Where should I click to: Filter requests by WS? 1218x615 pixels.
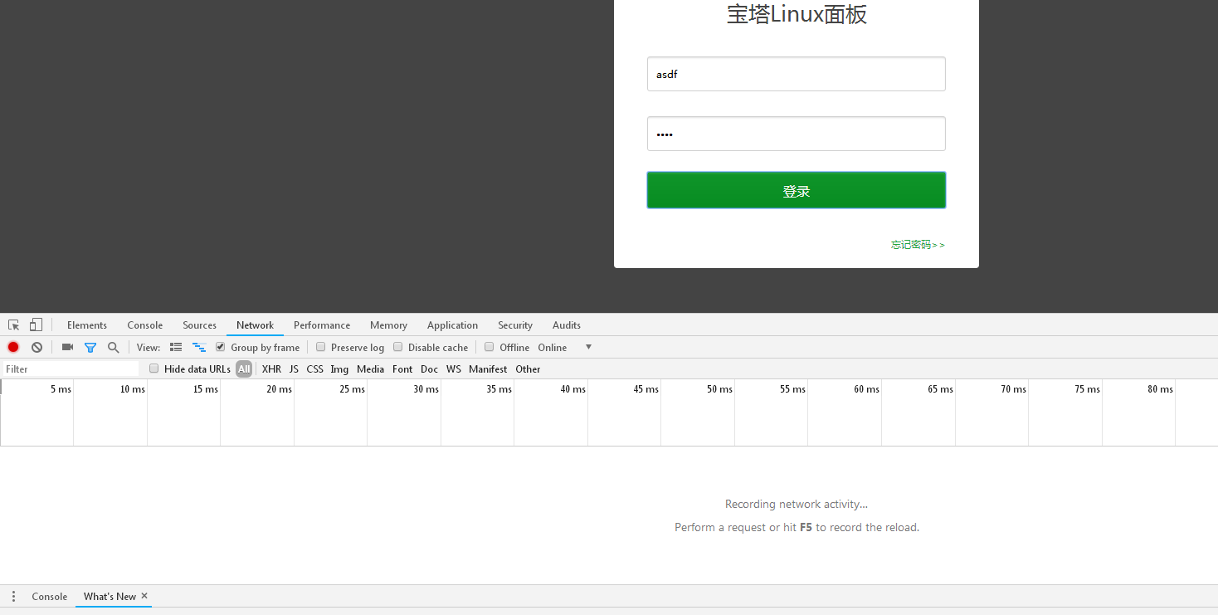point(453,369)
